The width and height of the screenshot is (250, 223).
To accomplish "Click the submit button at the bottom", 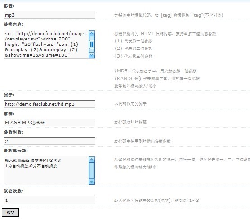I will (x=10, y=213).
